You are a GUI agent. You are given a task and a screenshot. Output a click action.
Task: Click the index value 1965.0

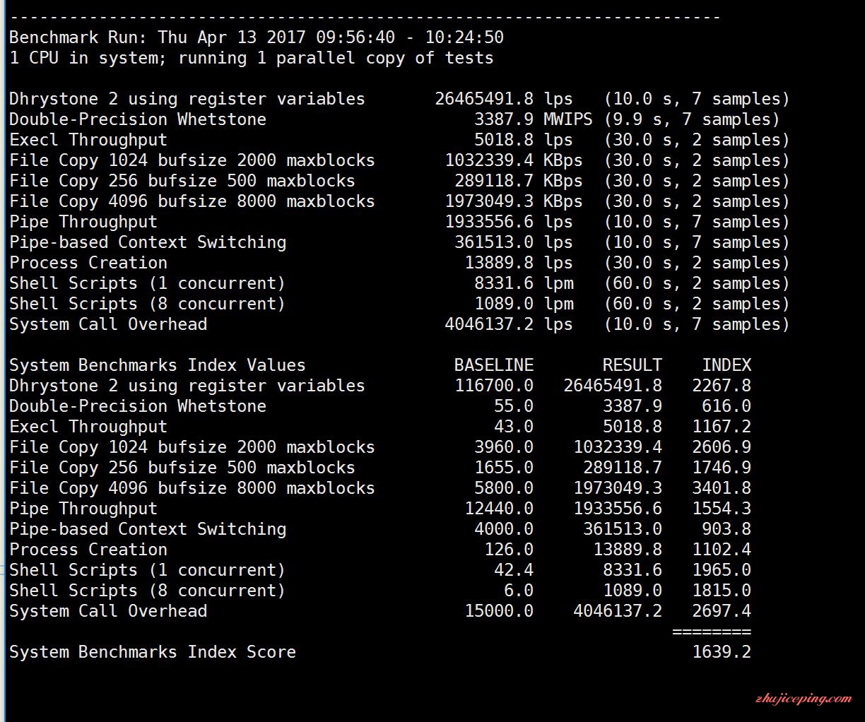tap(722, 570)
